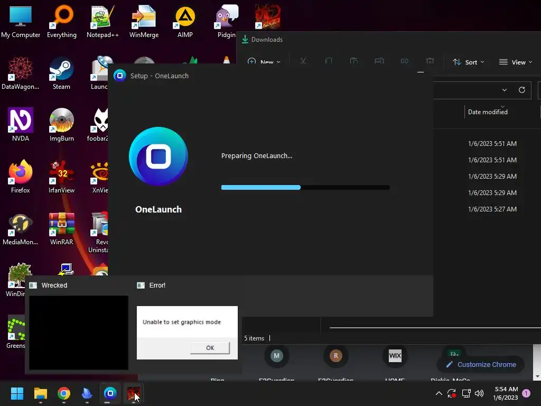Click Copy icon in Explorer toolbar

(329, 61)
